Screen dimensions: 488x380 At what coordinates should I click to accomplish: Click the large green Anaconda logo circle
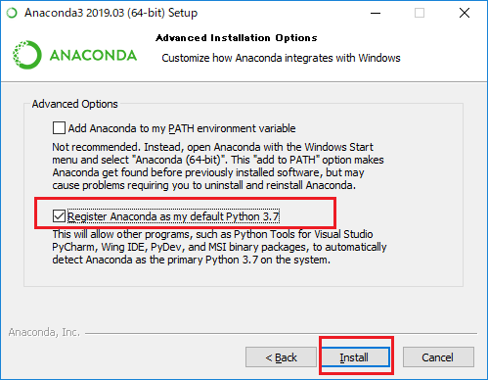click(x=27, y=55)
